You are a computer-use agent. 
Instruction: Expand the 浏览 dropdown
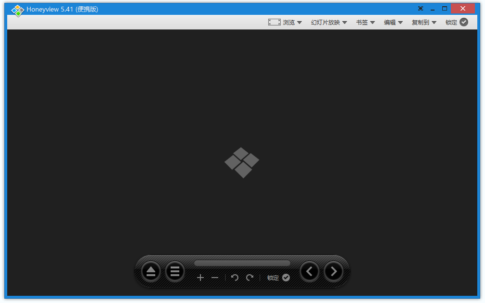[x=292, y=23]
